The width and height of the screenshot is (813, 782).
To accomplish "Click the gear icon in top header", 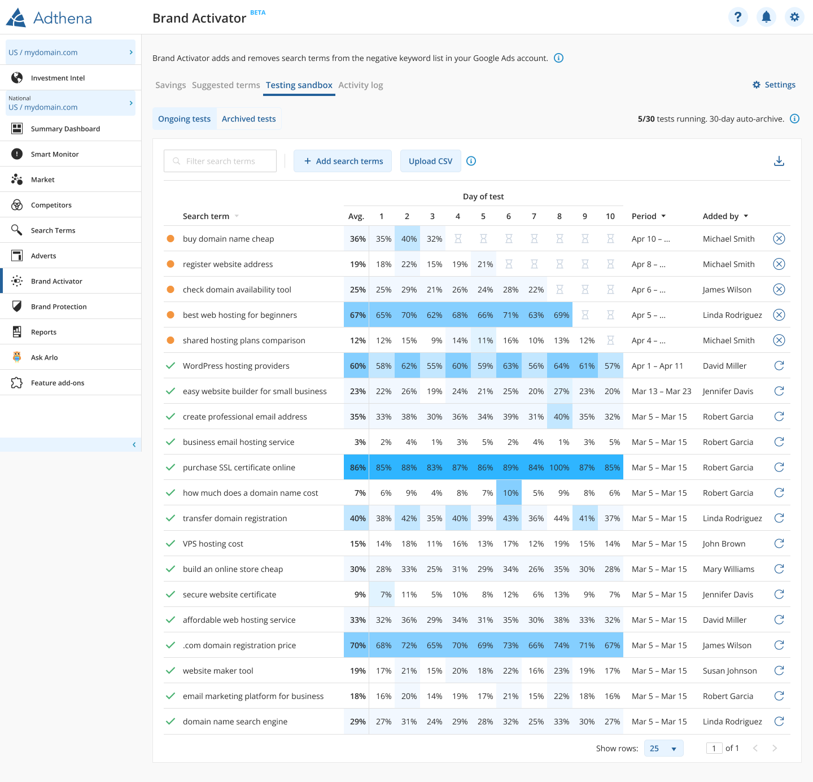I will pos(794,17).
